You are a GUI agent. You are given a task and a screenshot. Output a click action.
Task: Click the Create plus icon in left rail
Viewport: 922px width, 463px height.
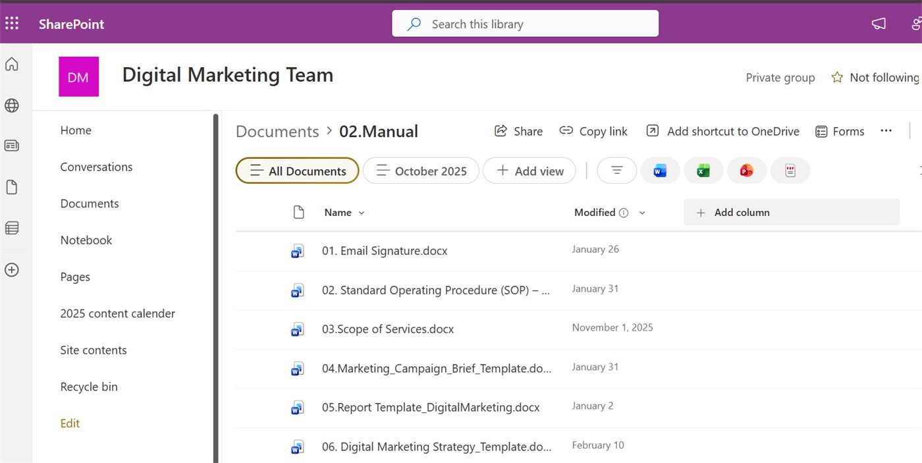point(12,270)
